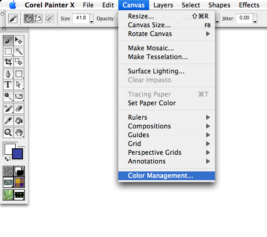Open the Layers menu
Image resolution: width=267 pixels, height=237 pixels.
(163, 5)
